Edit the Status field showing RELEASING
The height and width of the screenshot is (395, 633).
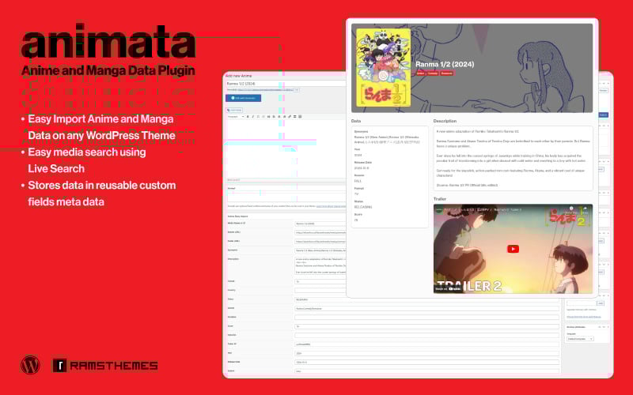426,299
